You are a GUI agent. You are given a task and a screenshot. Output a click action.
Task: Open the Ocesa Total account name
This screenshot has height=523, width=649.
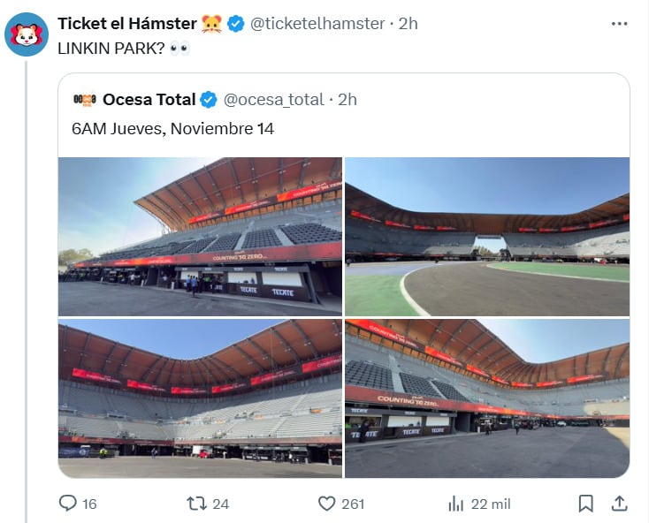tap(149, 99)
